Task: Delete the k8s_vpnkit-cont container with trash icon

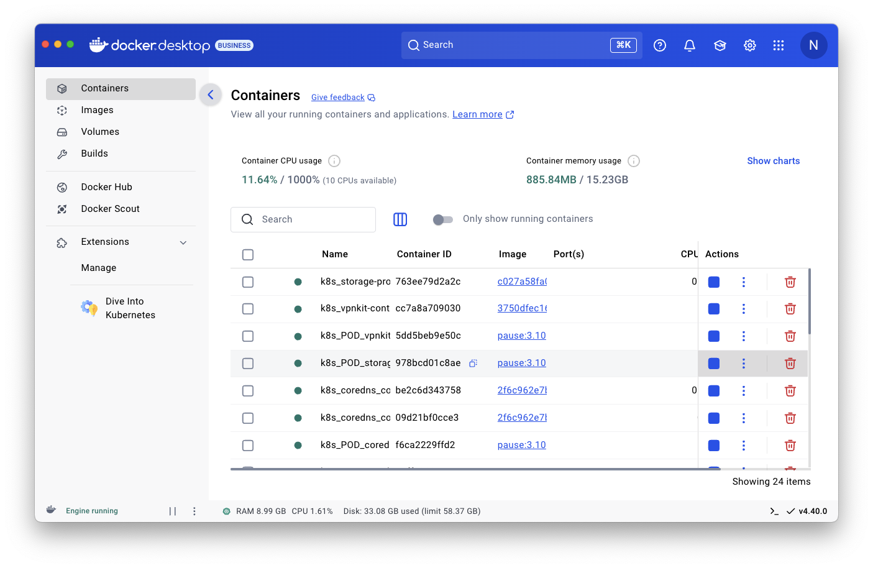Action: pyautogui.click(x=790, y=309)
